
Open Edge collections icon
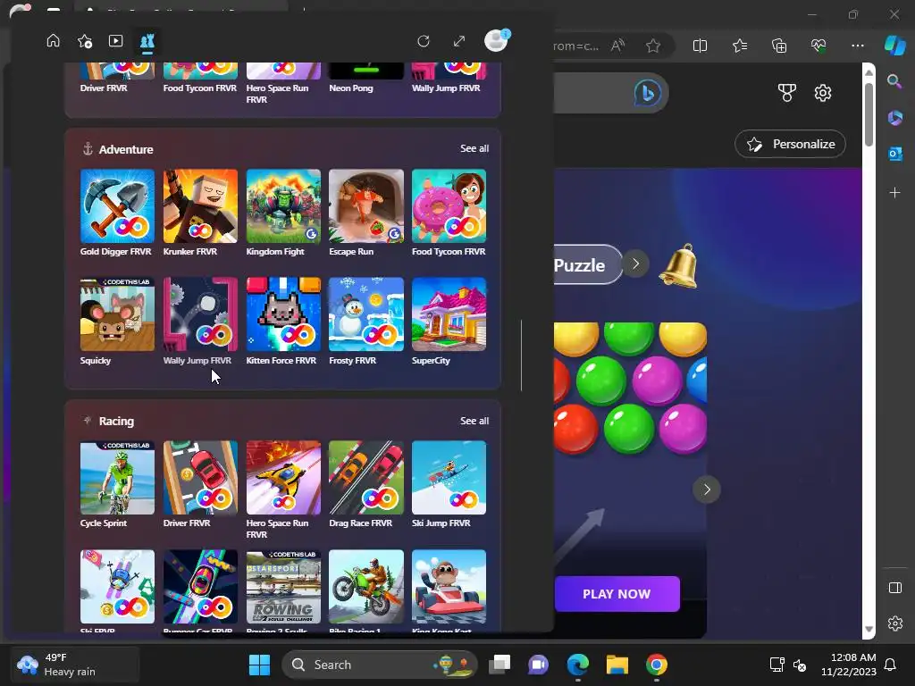pyautogui.click(x=779, y=46)
